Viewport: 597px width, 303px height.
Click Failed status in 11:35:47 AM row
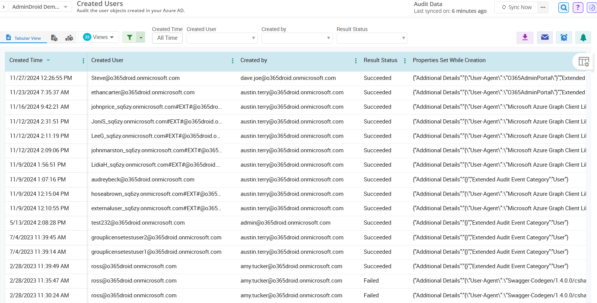click(371, 281)
